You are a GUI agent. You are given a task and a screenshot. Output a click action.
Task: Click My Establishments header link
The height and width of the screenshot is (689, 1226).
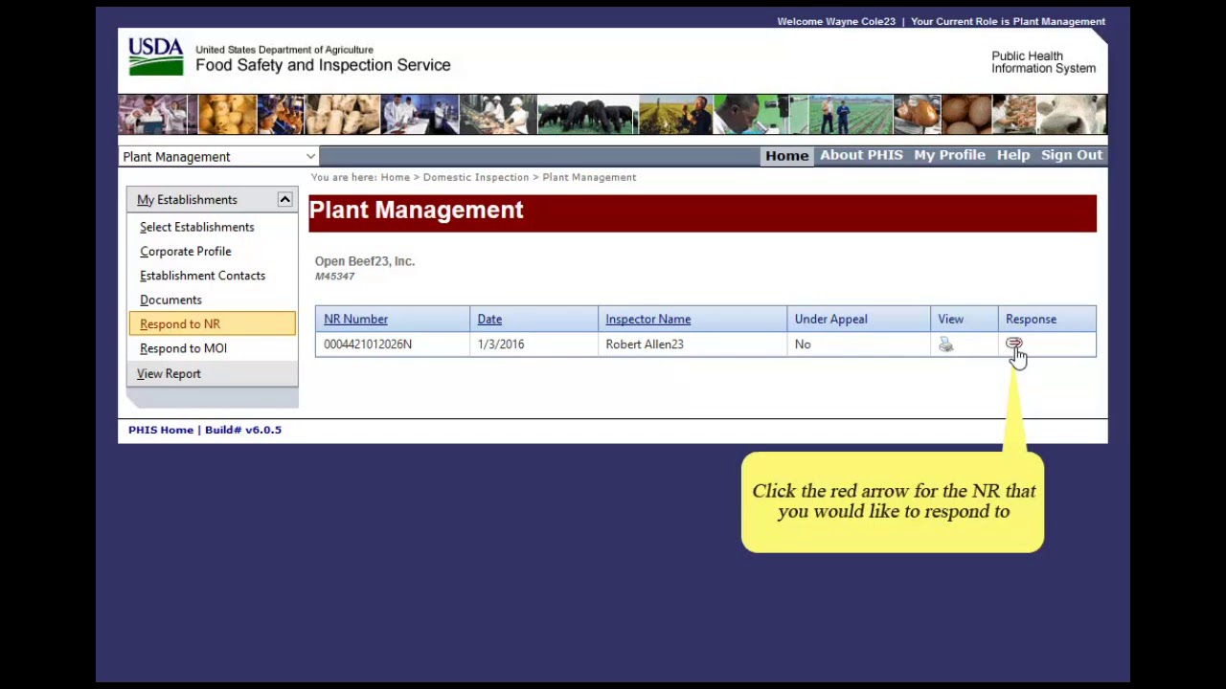point(187,199)
